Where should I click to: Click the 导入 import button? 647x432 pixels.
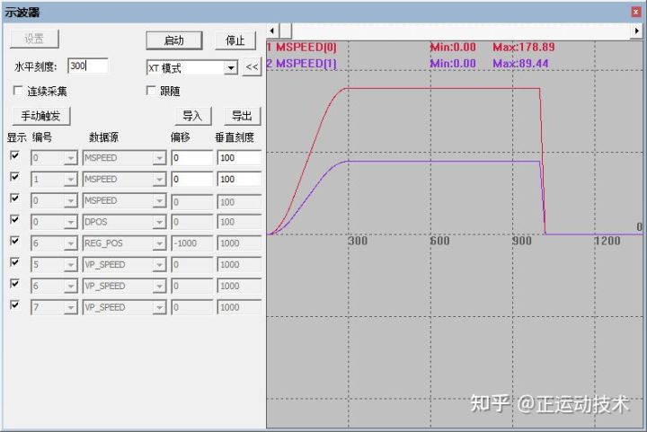tap(192, 116)
